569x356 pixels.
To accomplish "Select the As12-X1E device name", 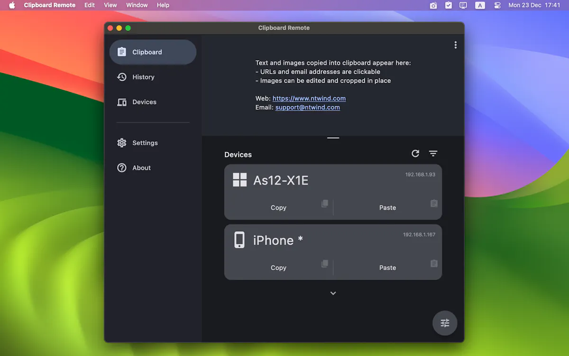I will pos(281,180).
